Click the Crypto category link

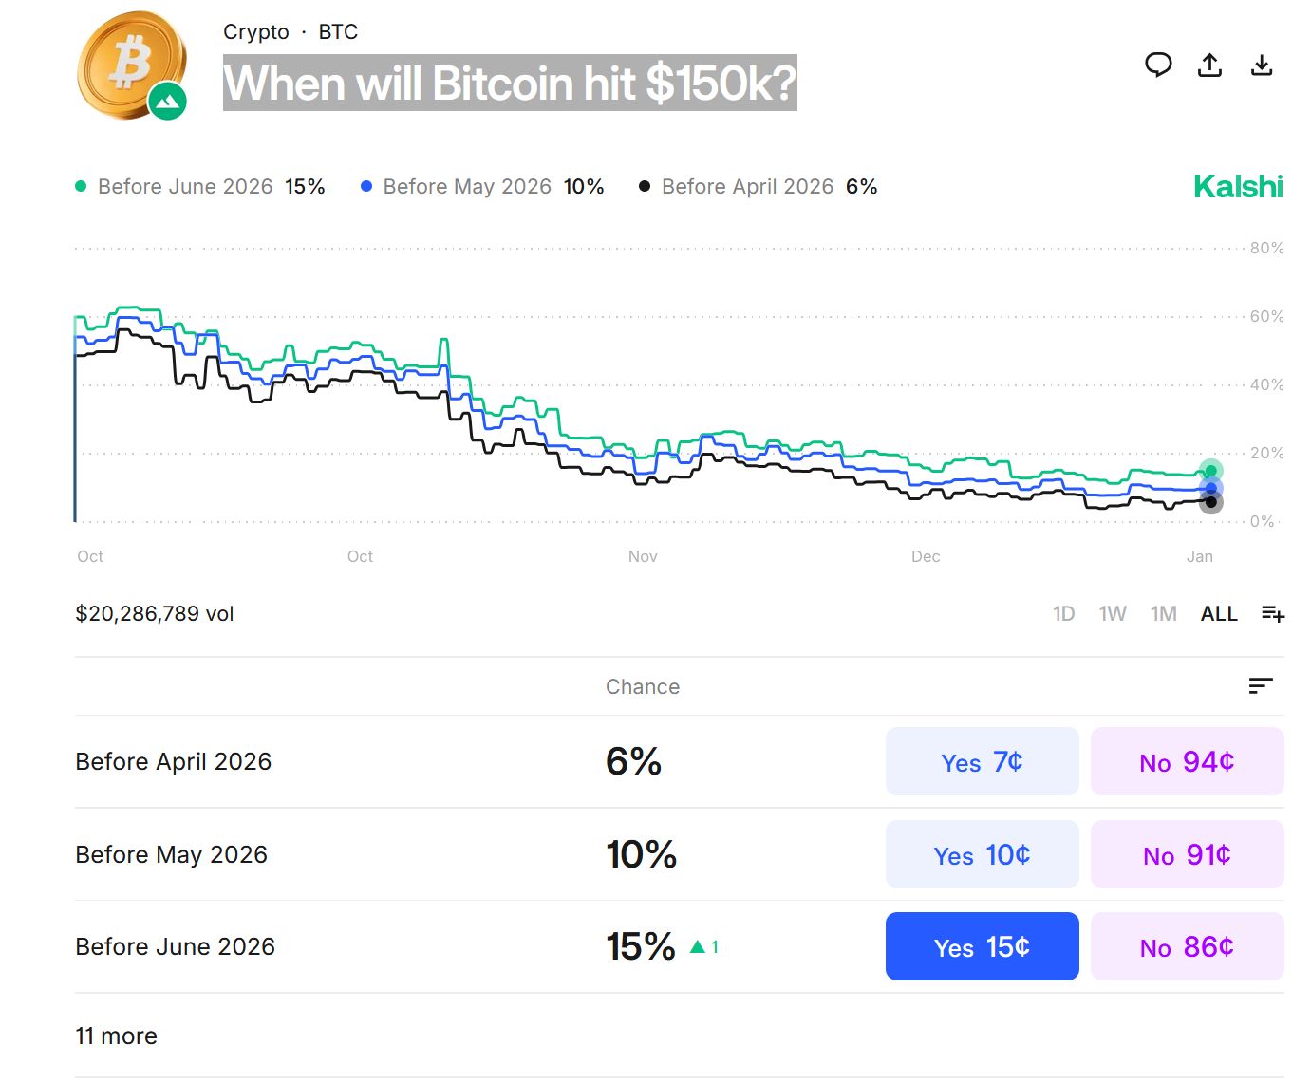tap(256, 31)
